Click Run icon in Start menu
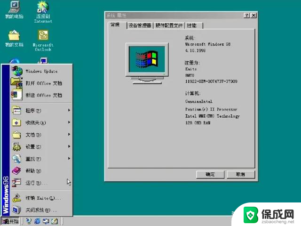 [17, 183]
